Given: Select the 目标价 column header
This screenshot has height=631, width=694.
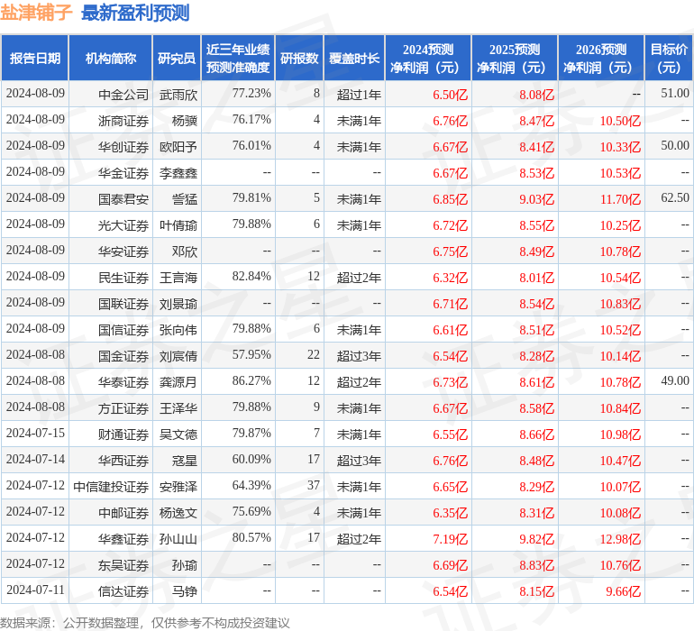Looking at the screenshot, I should pos(669,58).
